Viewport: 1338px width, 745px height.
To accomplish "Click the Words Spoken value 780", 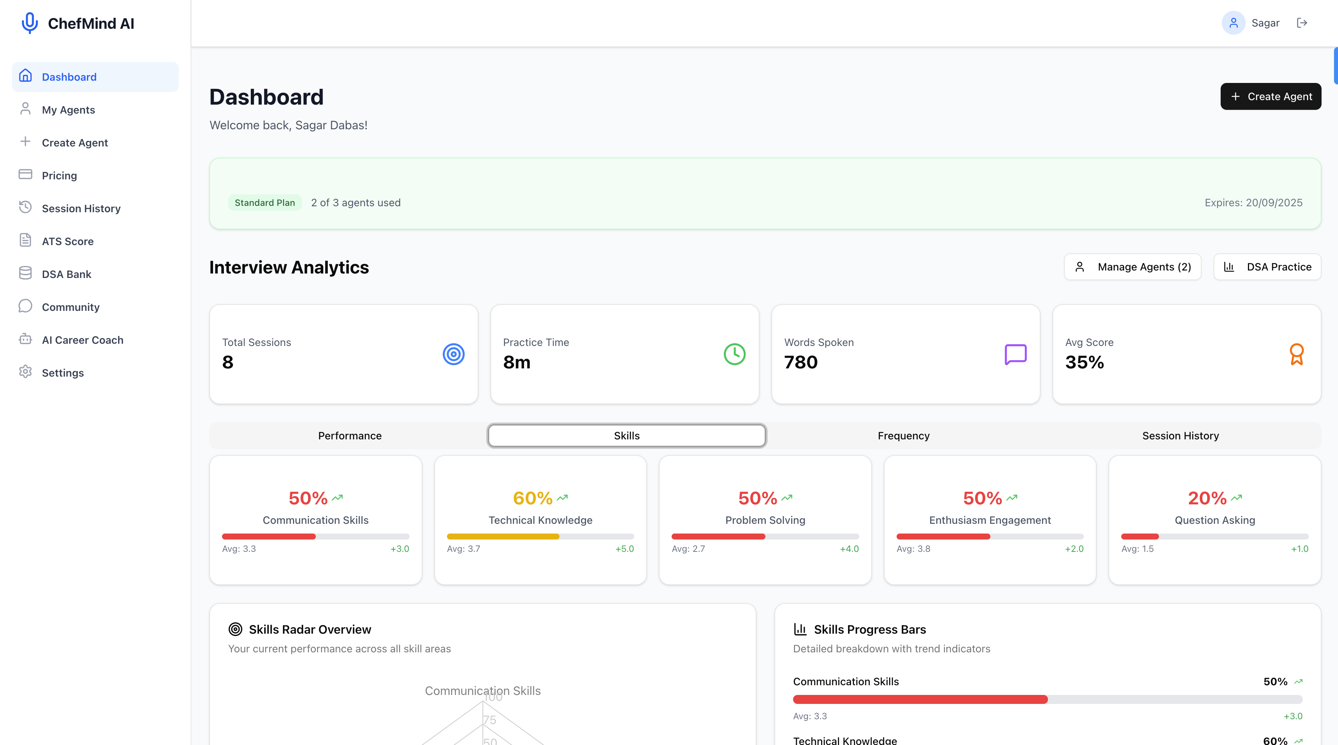I will click(x=801, y=362).
